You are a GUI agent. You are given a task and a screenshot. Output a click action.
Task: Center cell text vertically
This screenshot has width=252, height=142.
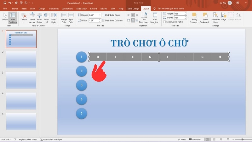click(x=133, y=20)
